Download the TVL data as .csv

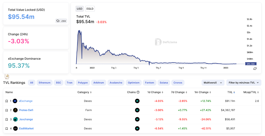pos(61,21)
